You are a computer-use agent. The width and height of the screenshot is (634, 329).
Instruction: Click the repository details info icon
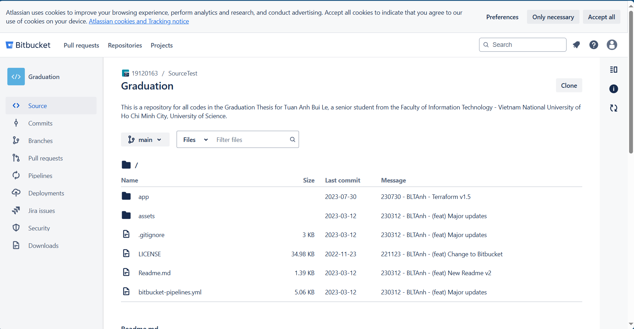(x=614, y=89)
